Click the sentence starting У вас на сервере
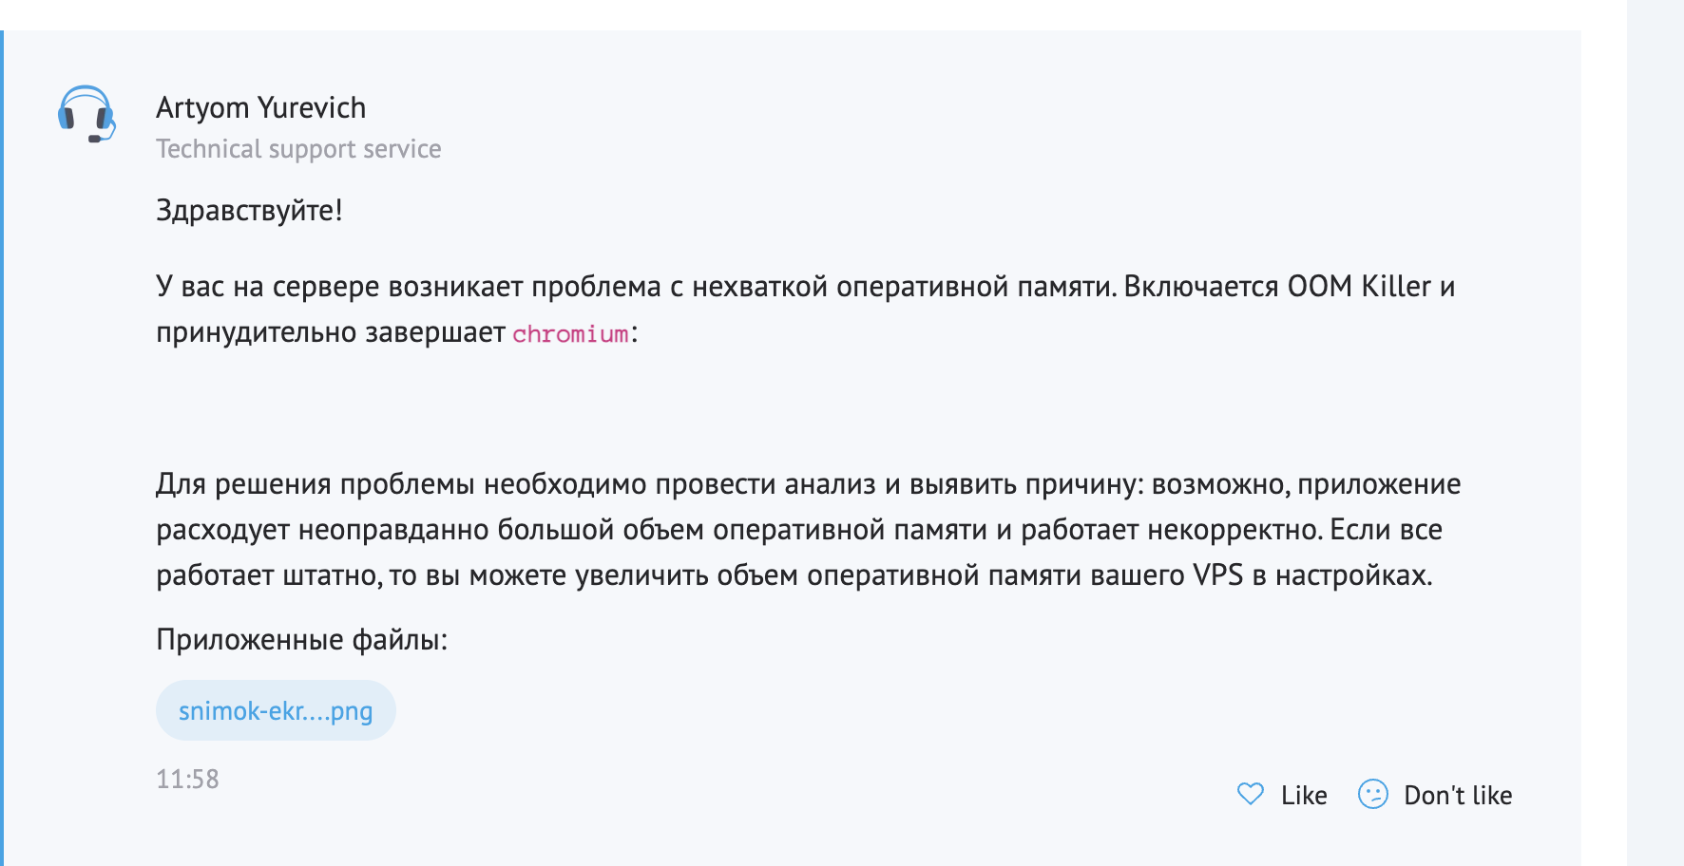The height and width of the screenshot is (866, 1684). pyautogui.click(x=637, y=287)
